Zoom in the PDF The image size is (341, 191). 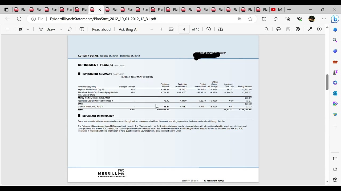(x=161, y=29)
